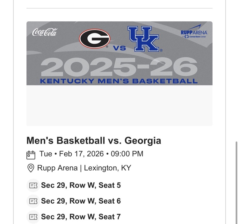Click the Georgia Bulldogs G logo
The width and height of the screenshot is (239, 224).
coord(95,38)
